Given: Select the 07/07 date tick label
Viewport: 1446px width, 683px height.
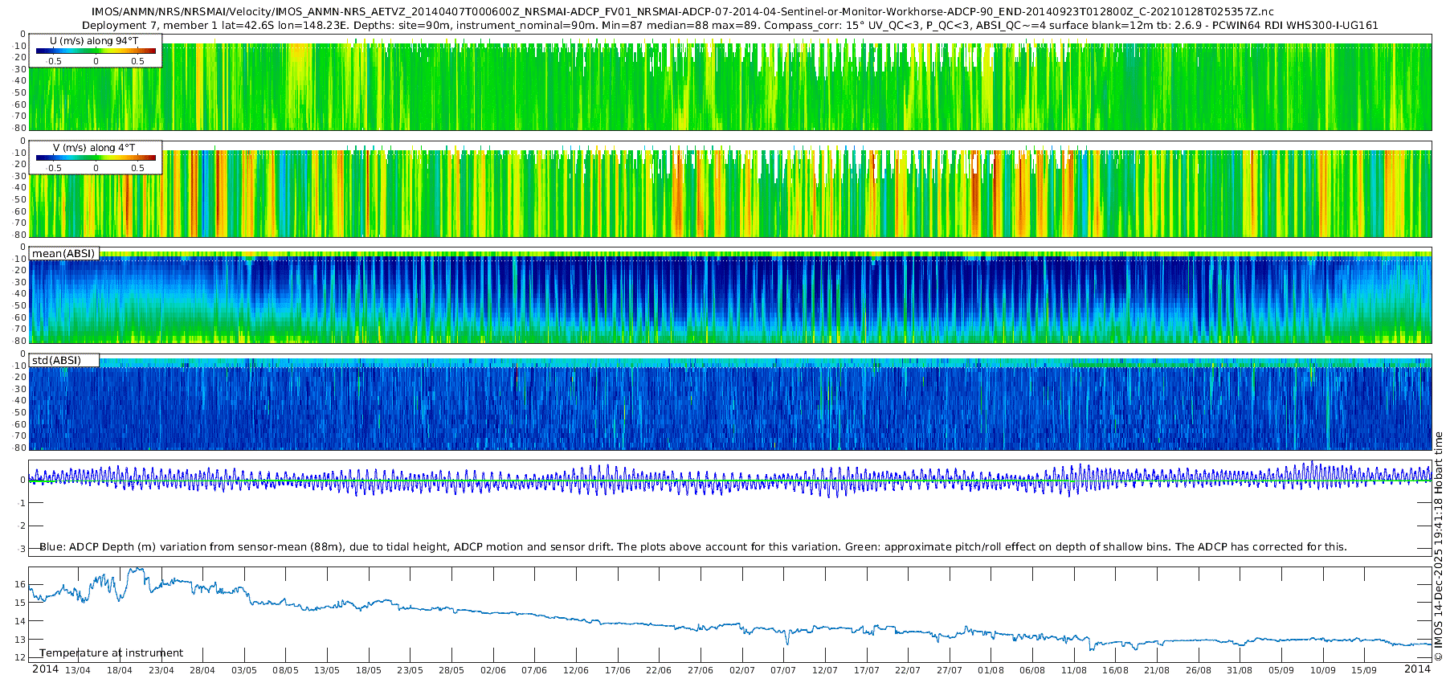Looking at the screenshot, I should pyautogui.click(x=783, y=670).
